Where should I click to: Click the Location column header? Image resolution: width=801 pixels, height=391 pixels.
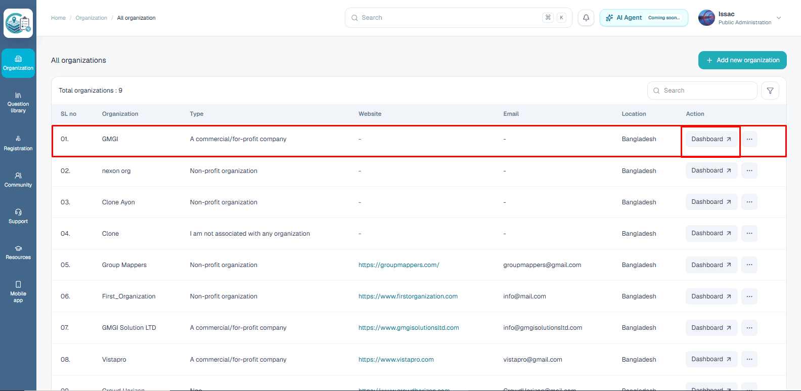(634, 114)
